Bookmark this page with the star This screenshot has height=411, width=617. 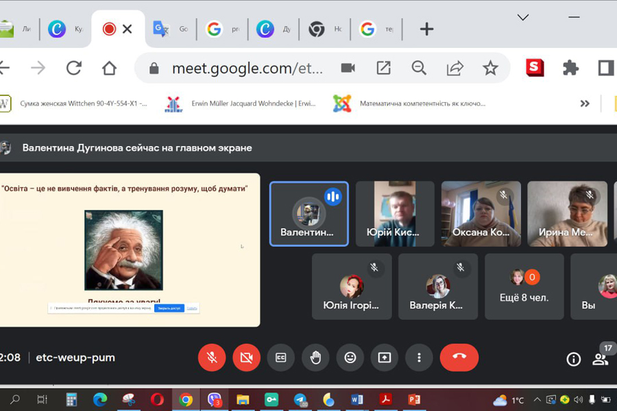tap(490, 68)
